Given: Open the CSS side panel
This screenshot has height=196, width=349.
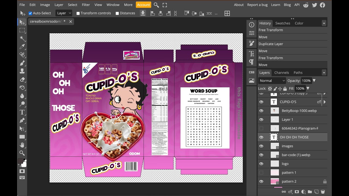Looking at the screenshot, I should point(251,72).
